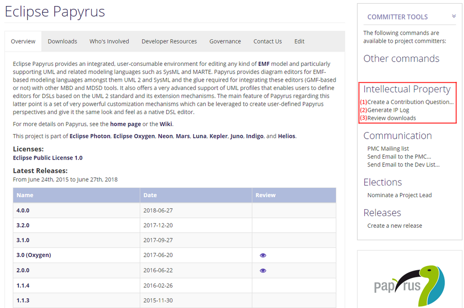Click the Review column header
Image resolution: width=464 pixels, height=308 pixels.
click(x=294, y=195)
